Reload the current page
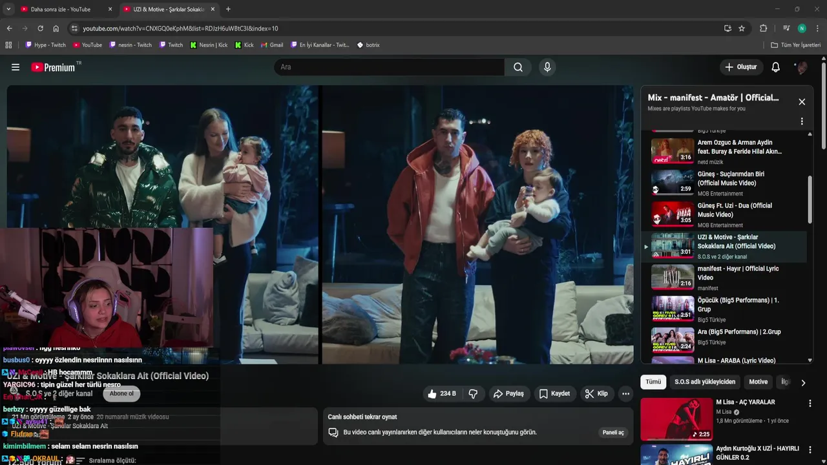Viewport: 827px width, 465px height. [x=40, y=28]
